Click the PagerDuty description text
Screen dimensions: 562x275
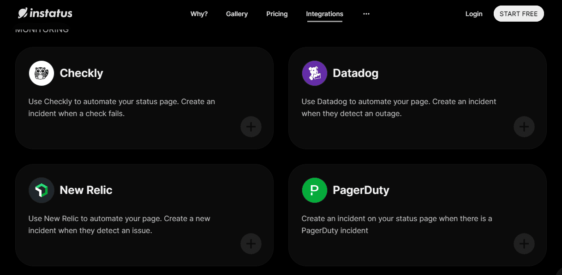(x=397, y=224)
